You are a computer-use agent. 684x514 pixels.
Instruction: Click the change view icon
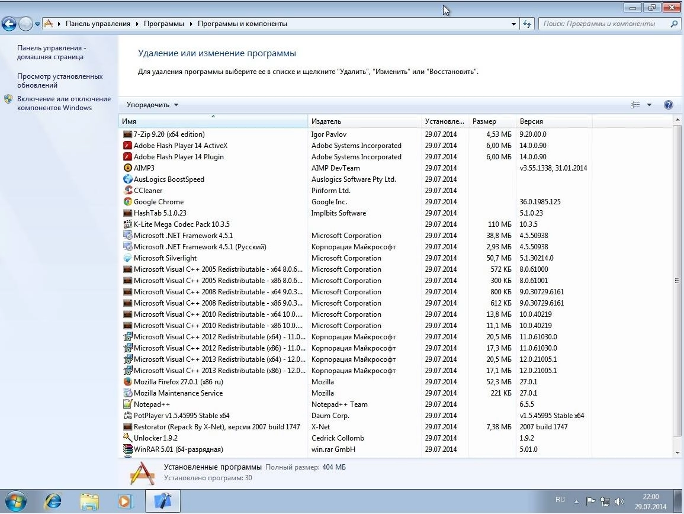tap(635, 105)
